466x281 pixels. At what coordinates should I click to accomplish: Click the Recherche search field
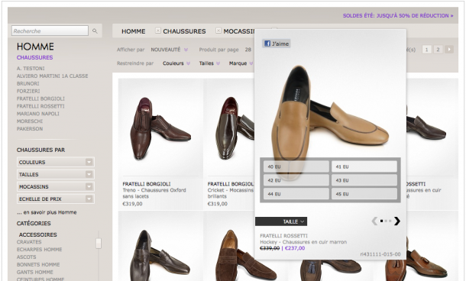[50, 31]
